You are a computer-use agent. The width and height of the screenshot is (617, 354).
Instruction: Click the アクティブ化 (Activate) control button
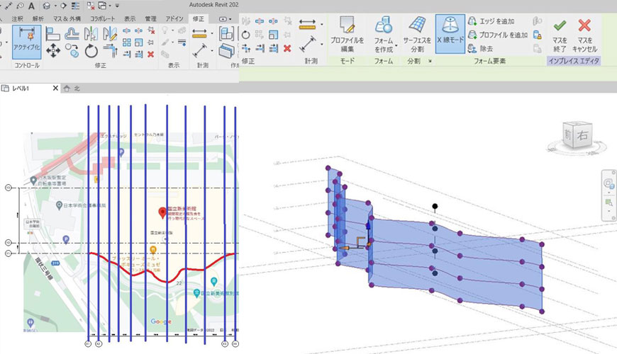26,41
